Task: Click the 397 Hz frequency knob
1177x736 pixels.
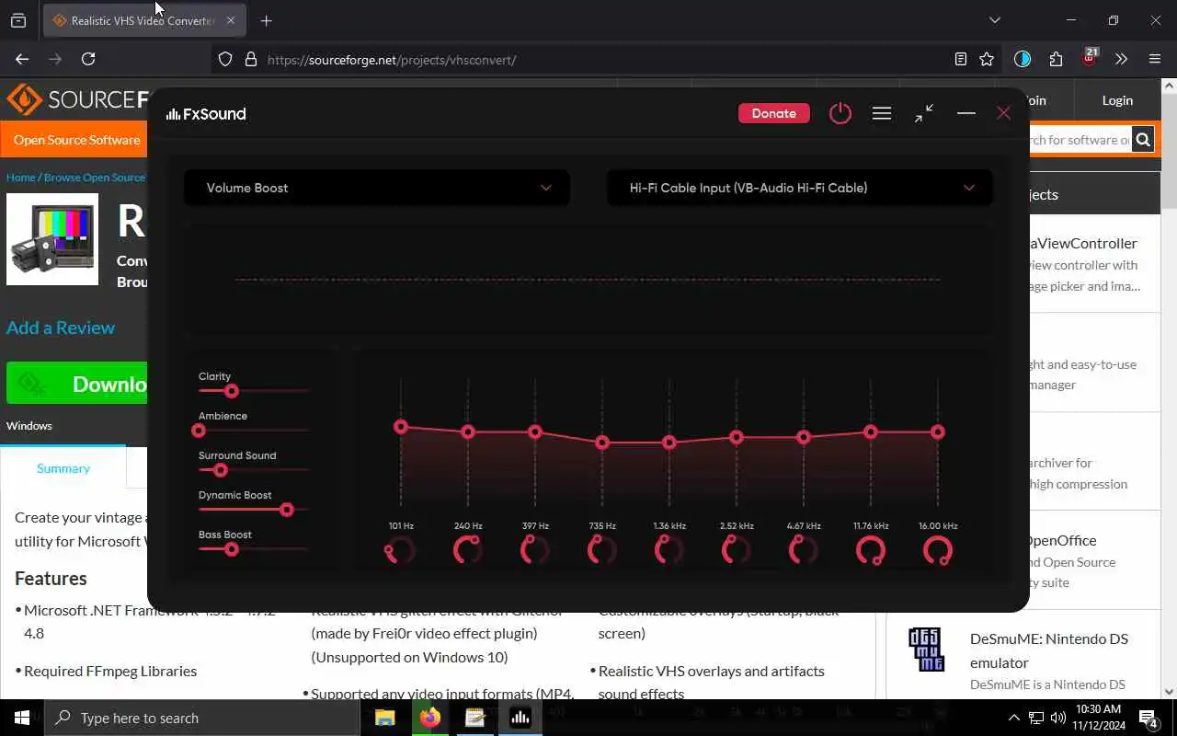Action: (x=535, y=551)
